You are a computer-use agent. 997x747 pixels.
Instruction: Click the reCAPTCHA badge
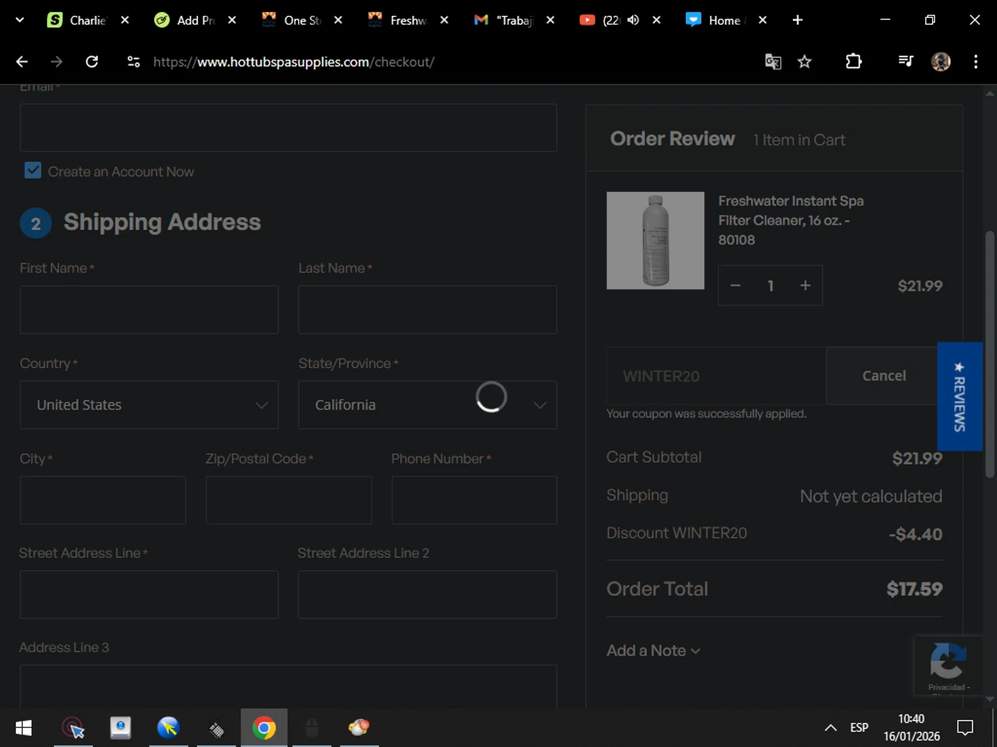[x=948, y=665]
